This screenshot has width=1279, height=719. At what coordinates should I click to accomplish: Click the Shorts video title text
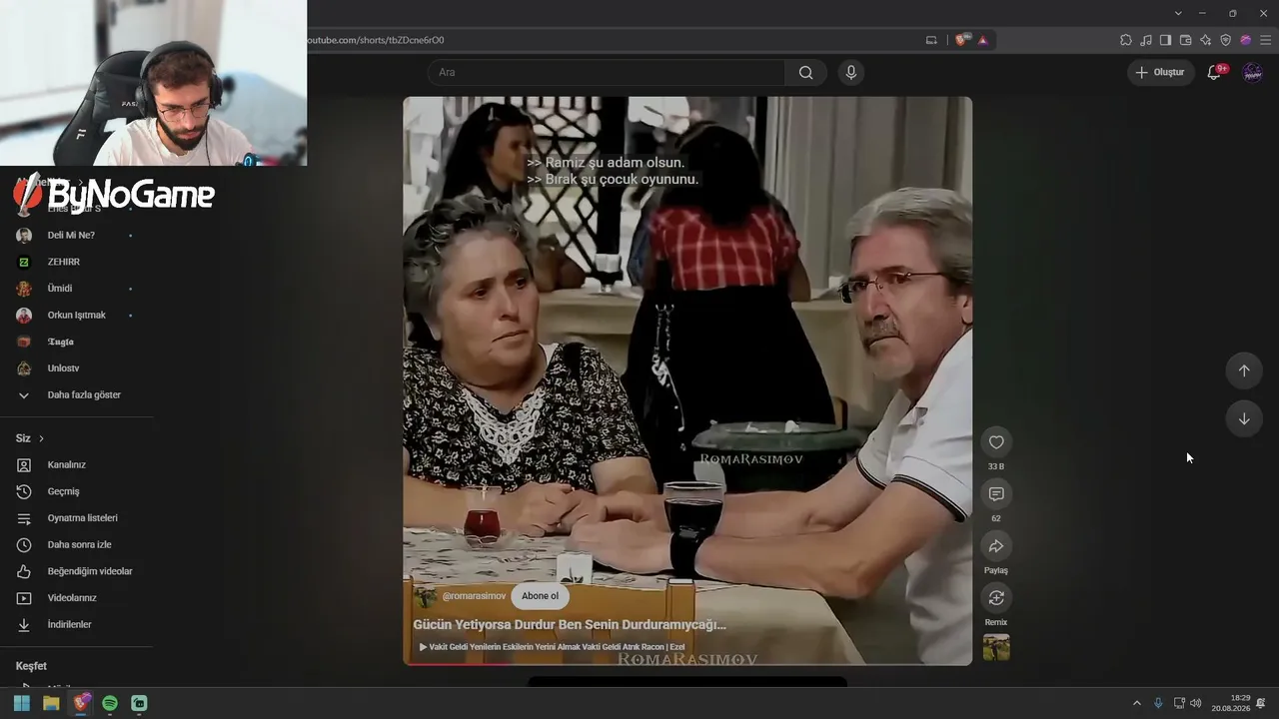[x=570, y=624]
